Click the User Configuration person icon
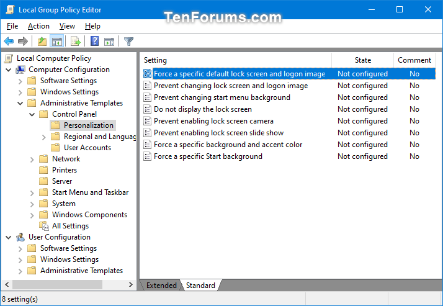443x306 pixels. pos(20,237)
